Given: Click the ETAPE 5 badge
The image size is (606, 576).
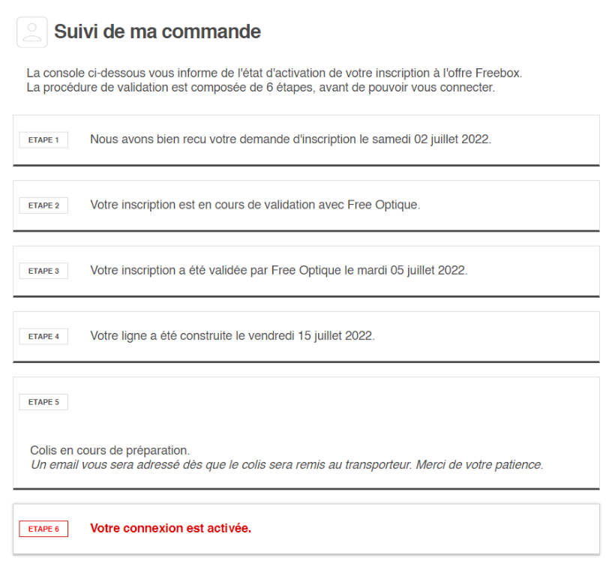Looking at the screenshot, I should (x=43, y=402).
